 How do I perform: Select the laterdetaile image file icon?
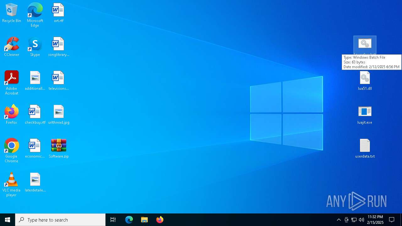[35, 182]
